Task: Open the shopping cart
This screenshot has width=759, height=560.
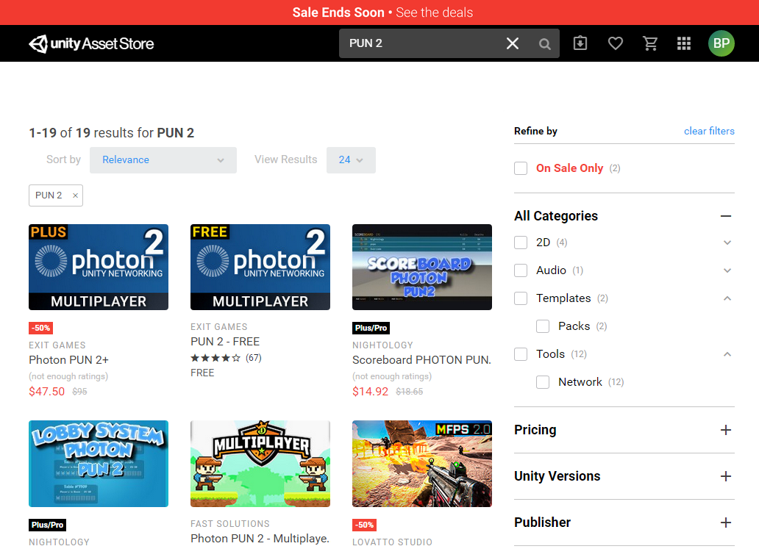Action: tap(650, 43)
